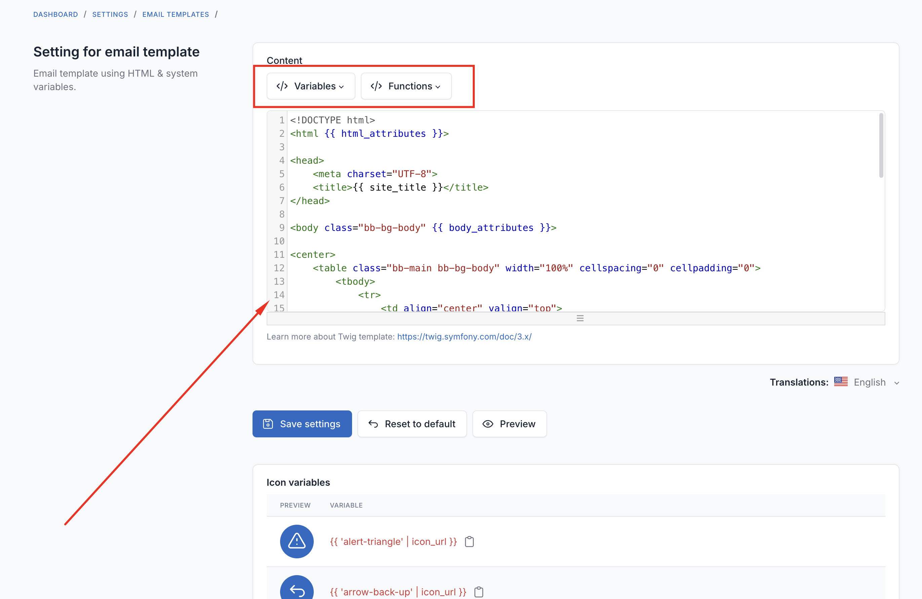The image size is (922, 599).
Task: Open EMAIL TEMPLATES from the breadcrumb
Action: pos(175,14)
